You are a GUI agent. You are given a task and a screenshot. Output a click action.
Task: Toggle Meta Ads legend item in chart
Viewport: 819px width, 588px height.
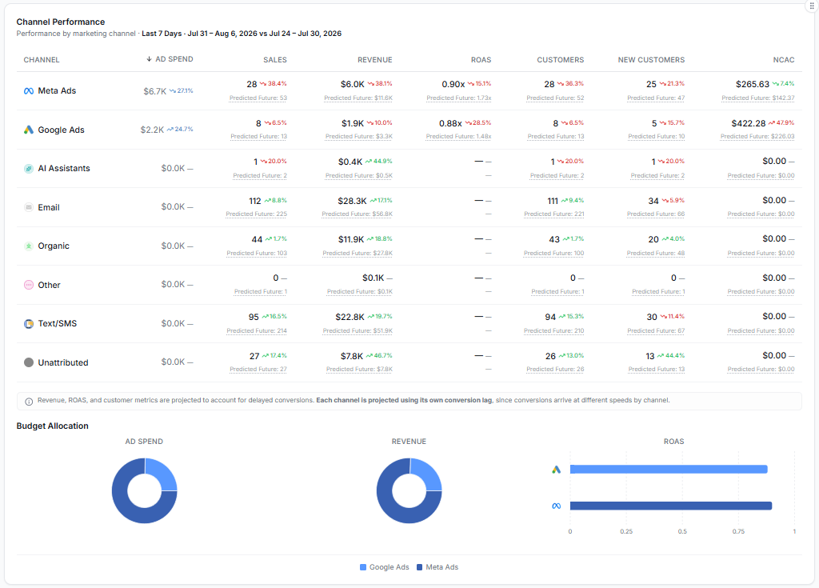pos(437,567)
